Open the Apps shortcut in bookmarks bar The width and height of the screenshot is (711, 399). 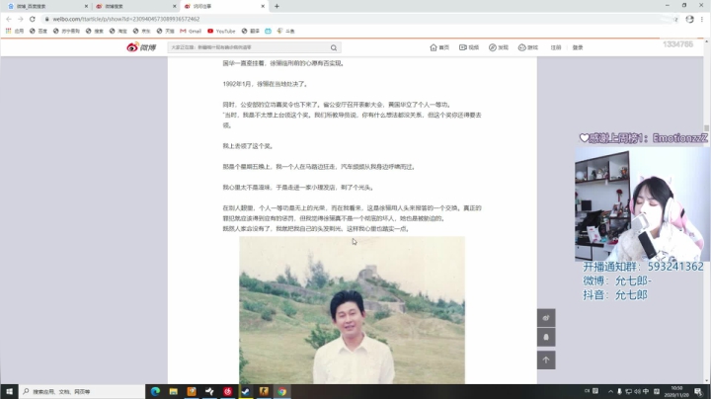14,31
